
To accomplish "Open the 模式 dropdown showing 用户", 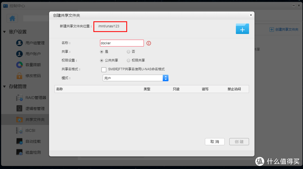I will point(136,78).
